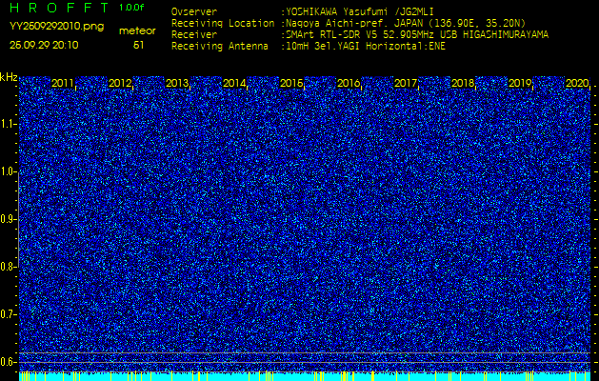Viewport: 599px width, 381px height.
Task: Click the 'Receiving Antenna' label
Action: click(220, 47)
